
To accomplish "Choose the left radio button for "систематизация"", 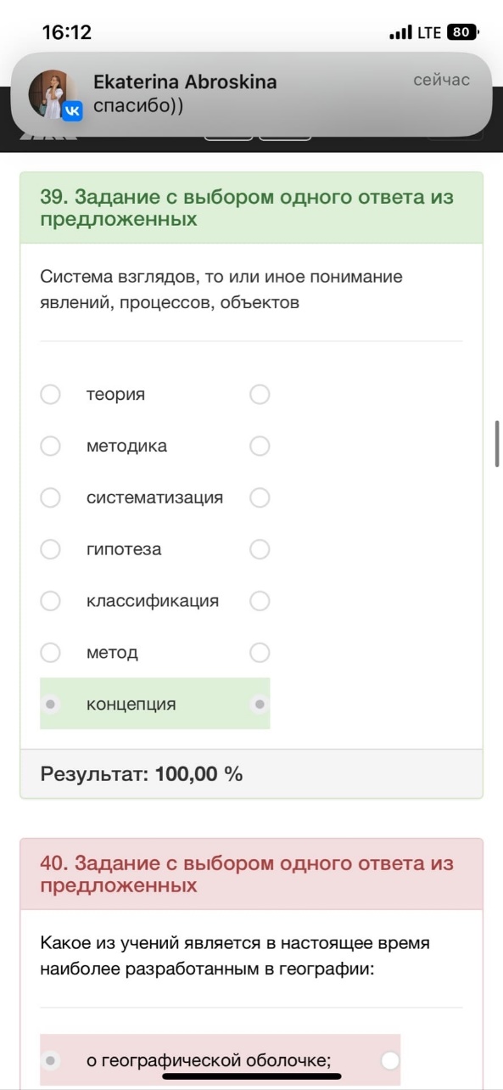I will click(x=51, y=497).
